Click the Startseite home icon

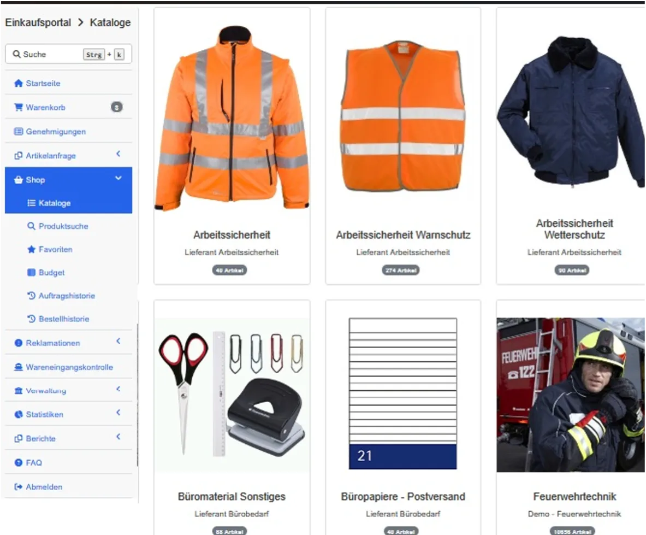pos(18,83)
